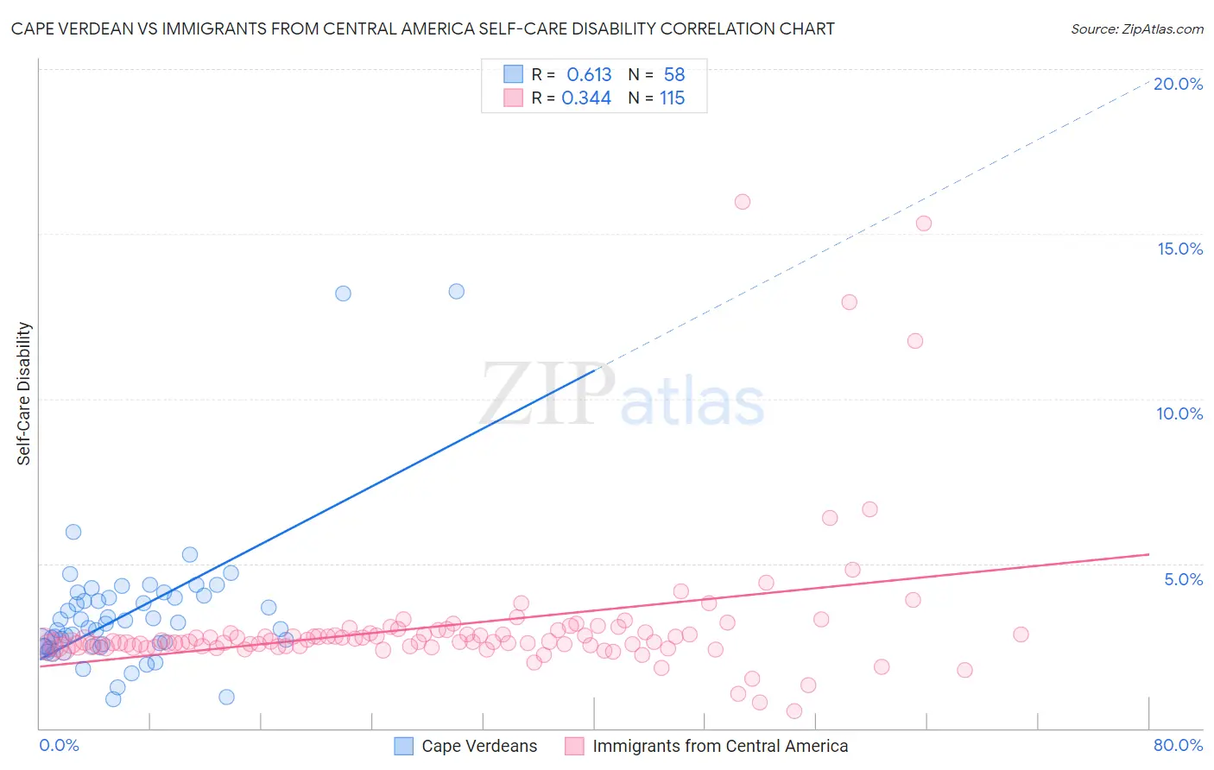Click the chart title text
The height and width of the screenshot is (770, 1214).
(422, 28)
